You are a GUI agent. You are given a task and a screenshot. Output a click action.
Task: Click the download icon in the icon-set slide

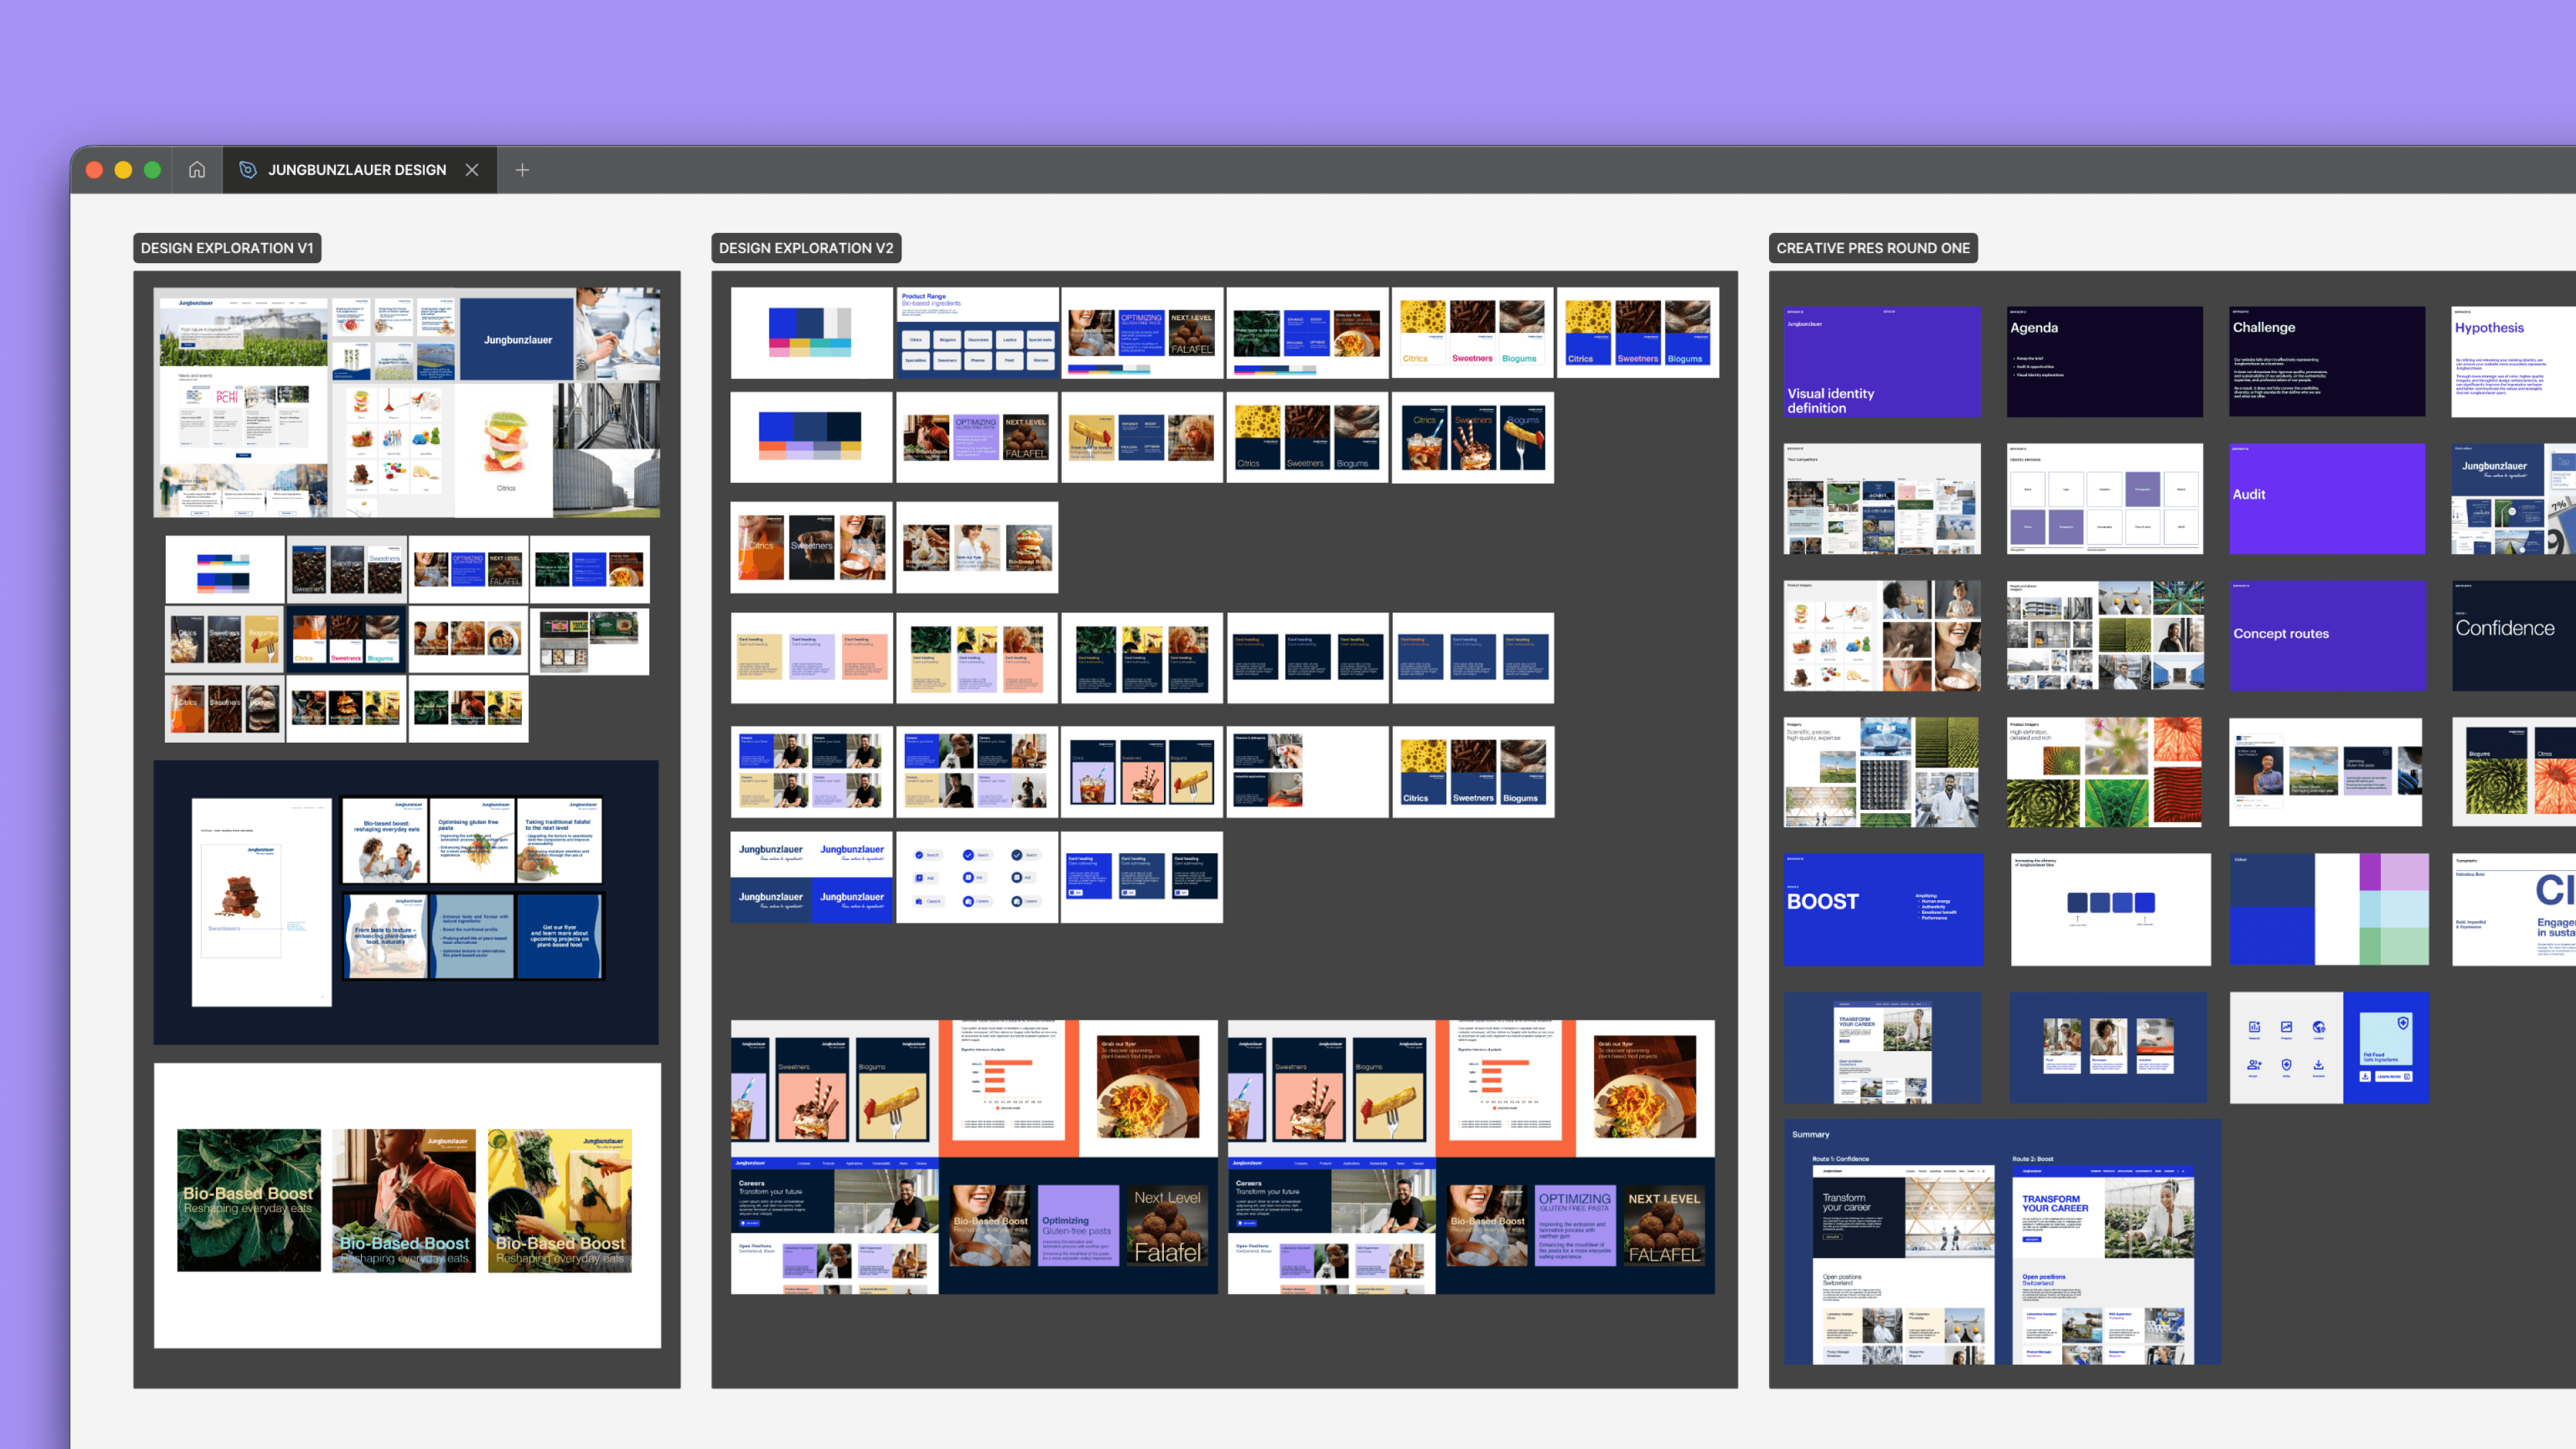(x=2318, y=1066)
